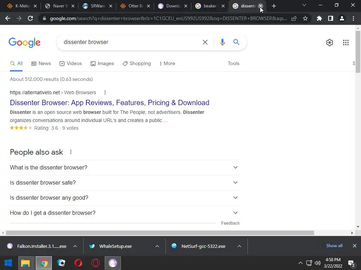Open the volume control in tray
The height and width of the screenshot is (270, 361).
point(318,263)
